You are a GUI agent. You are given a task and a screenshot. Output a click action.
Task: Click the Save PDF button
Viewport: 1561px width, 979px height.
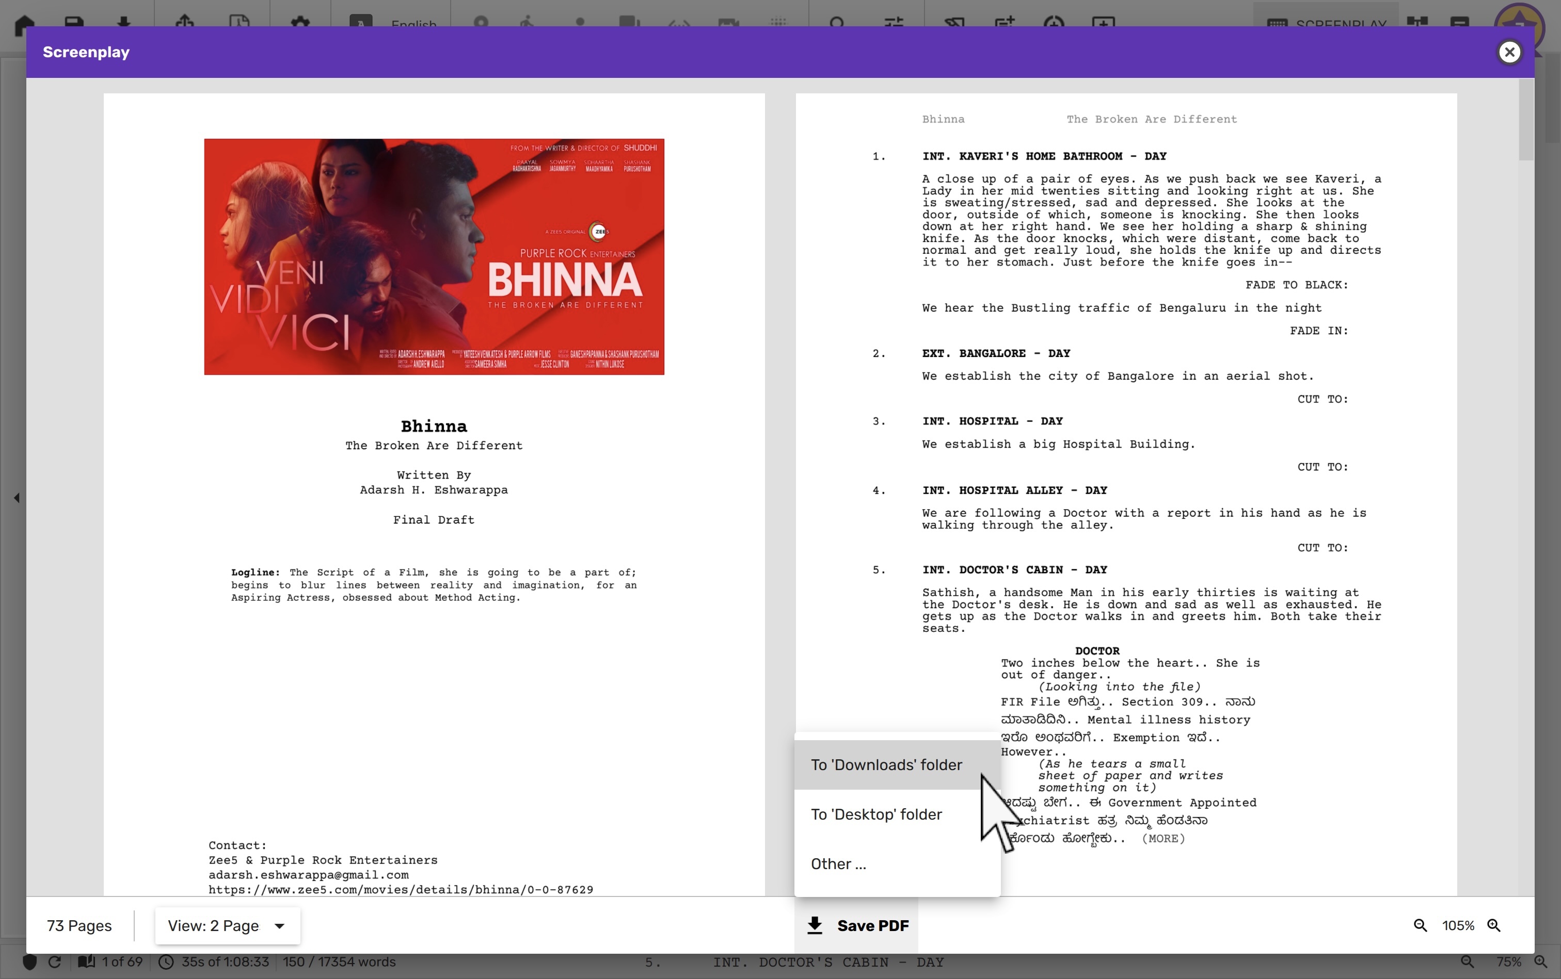click(x=857, y=925)
